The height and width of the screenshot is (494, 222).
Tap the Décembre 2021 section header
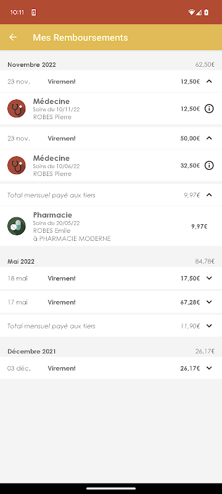click(32, 351)
